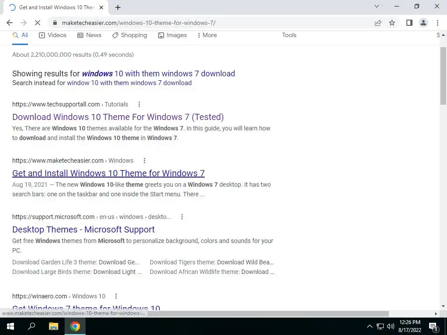Viewport: 447px width, 335px height.
Task: Go back with the browser back arrow
Action: click(10, 23)
